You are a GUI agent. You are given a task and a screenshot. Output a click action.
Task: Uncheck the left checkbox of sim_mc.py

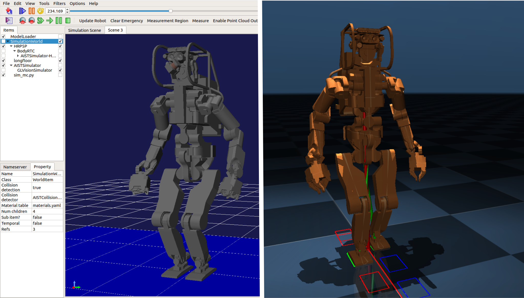coord(3,75)
